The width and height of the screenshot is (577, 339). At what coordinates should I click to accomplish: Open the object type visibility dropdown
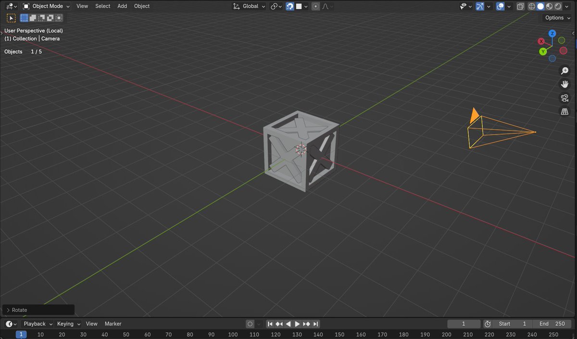click(466, 6)
